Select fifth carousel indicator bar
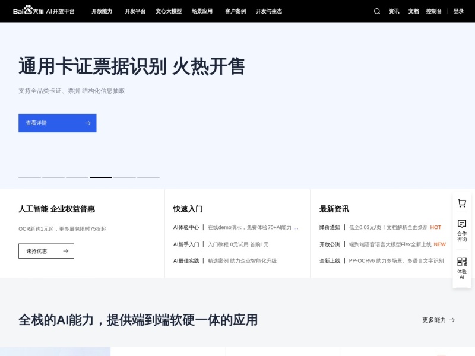Image resolution: width=475 pixels, height=356 pixels. 125,177
